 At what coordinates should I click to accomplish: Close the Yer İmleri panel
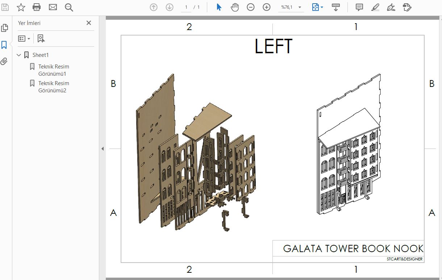pos(89,23)
